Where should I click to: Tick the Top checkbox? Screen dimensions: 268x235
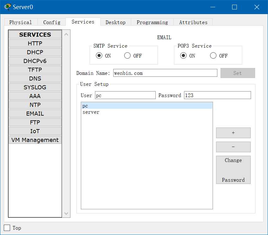pyautogui.click(x=7, y=228)
